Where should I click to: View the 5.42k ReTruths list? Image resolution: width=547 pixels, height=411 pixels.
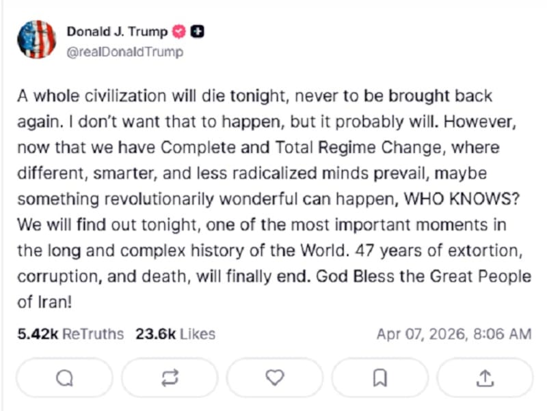(70, 334)
